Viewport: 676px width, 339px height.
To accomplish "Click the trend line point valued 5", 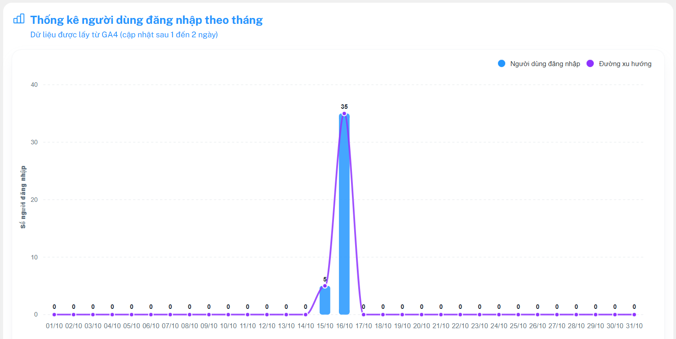I will tap(325, 286).
